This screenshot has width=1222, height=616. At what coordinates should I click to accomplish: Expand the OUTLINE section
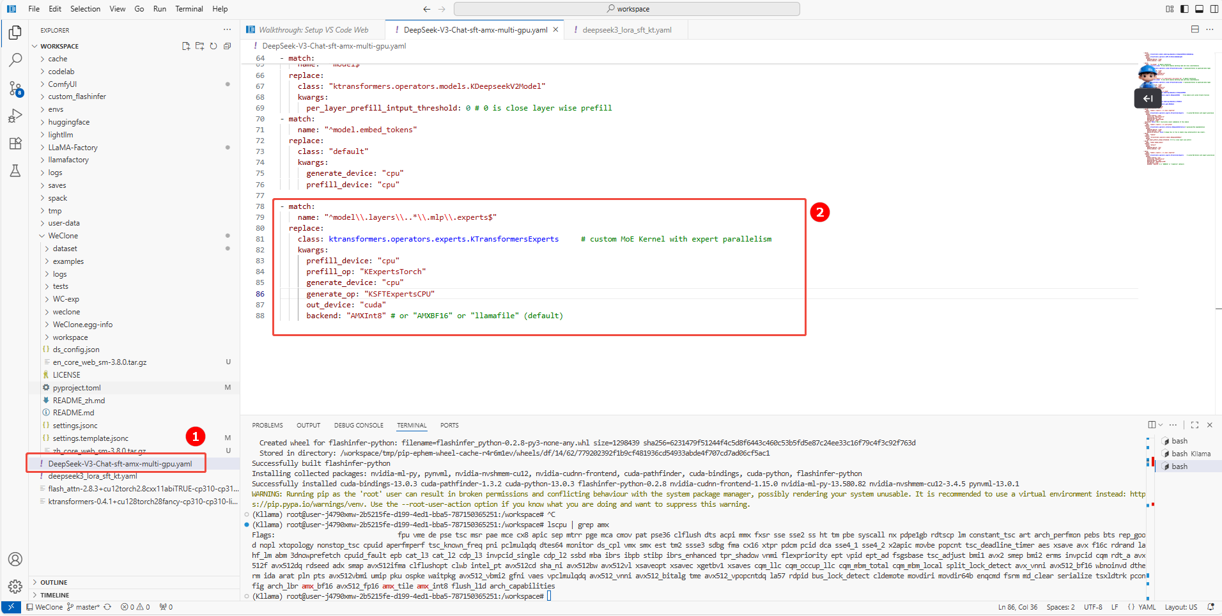tap(54, 582)
